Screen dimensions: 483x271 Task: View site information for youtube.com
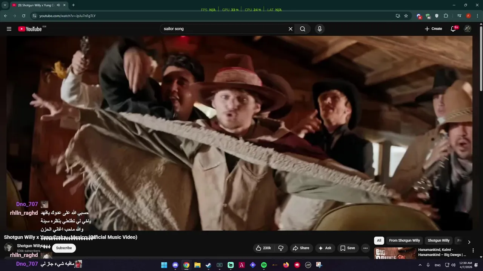click(34, 16)
